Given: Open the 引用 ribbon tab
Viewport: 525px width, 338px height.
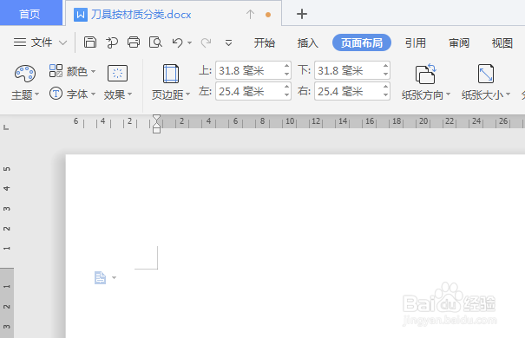Looking at the screenshot, I should pos(416,42).
